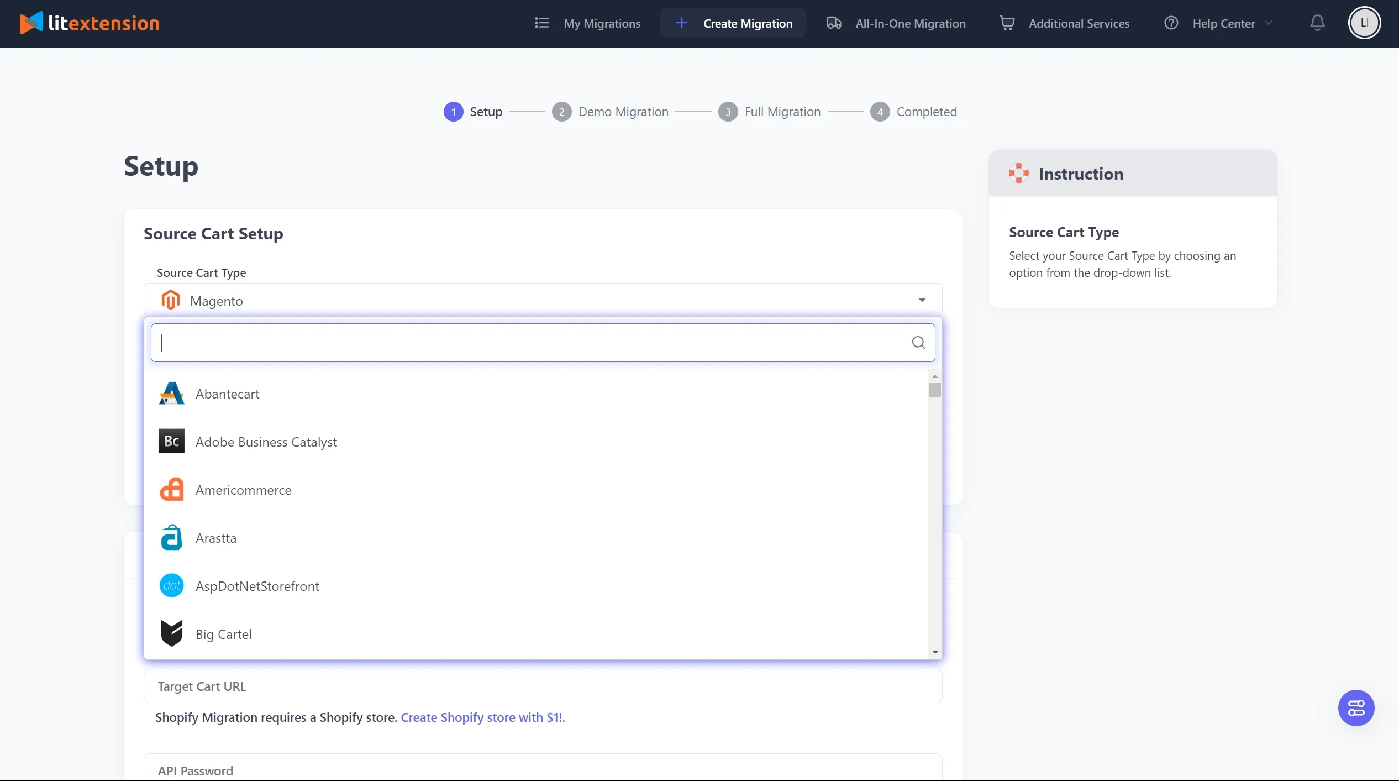Screen dimensions: 1399x781
Task: Click the Create Migration plus icon
Action: 682,23
